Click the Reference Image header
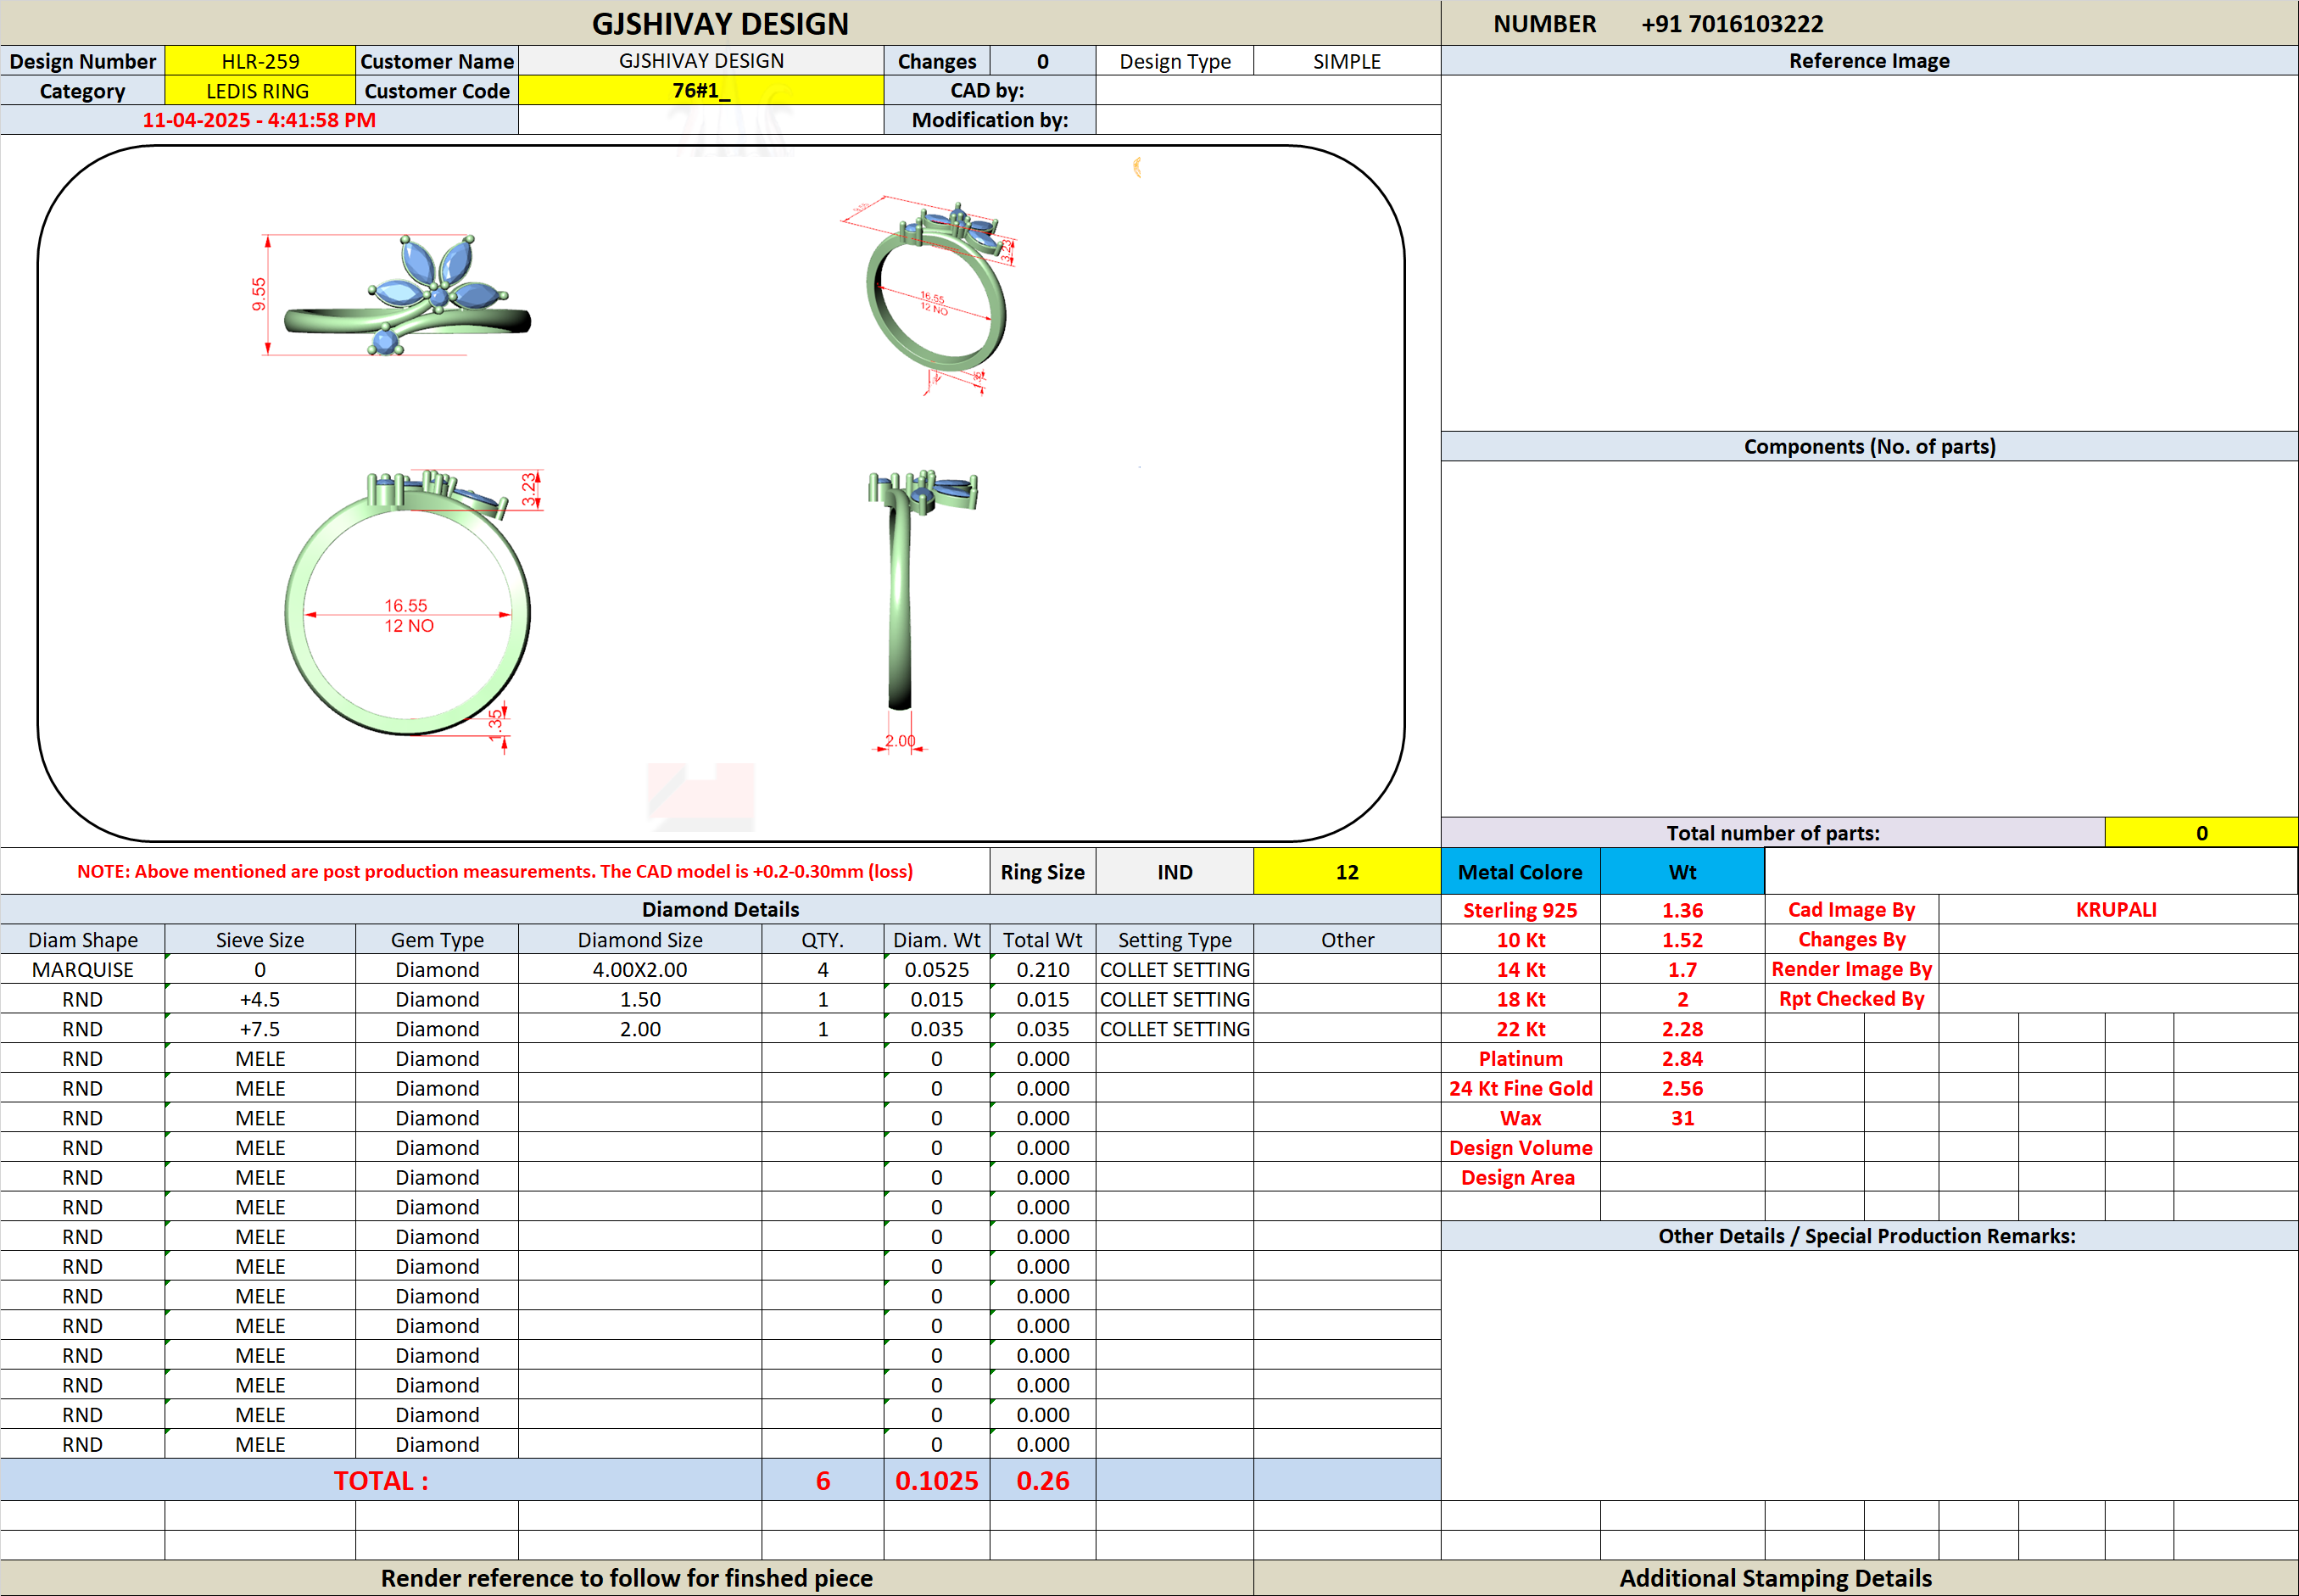 [x=1869, y=61]
